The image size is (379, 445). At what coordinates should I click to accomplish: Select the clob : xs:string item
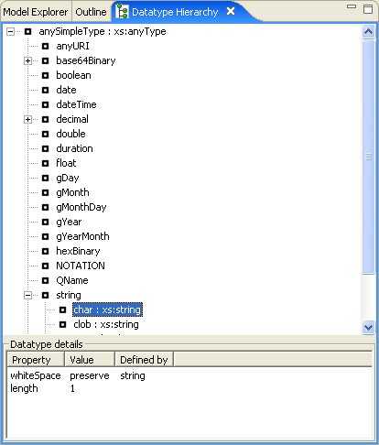tap(106, 324)
